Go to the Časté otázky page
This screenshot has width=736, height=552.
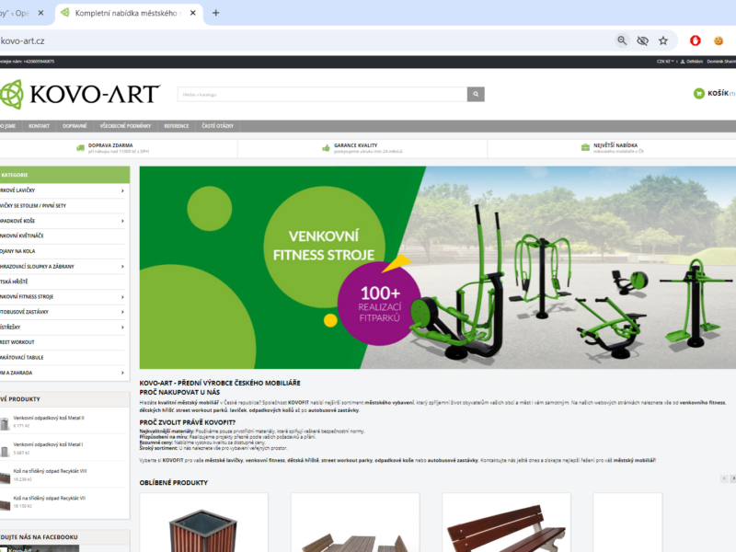[218, 126]
